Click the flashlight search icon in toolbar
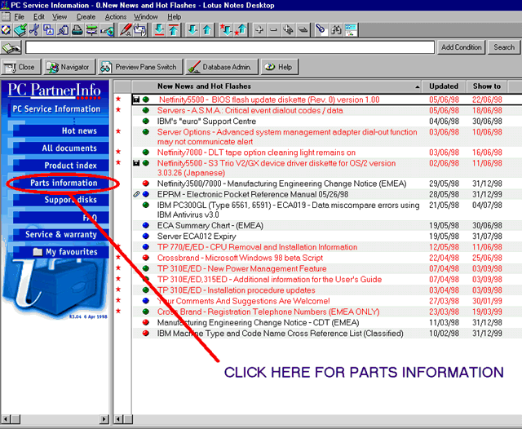The width and height of the screenshot is (522, 429). point(321,30)
